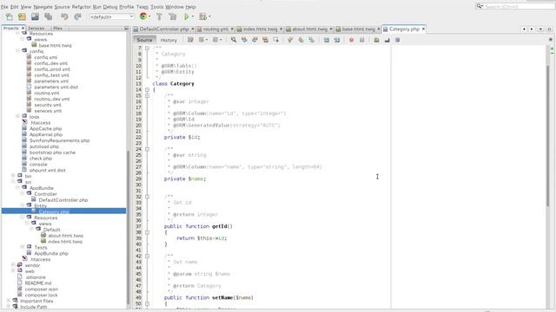
Task: Collapse comment fold at line 24
Action: click(147, 149)
